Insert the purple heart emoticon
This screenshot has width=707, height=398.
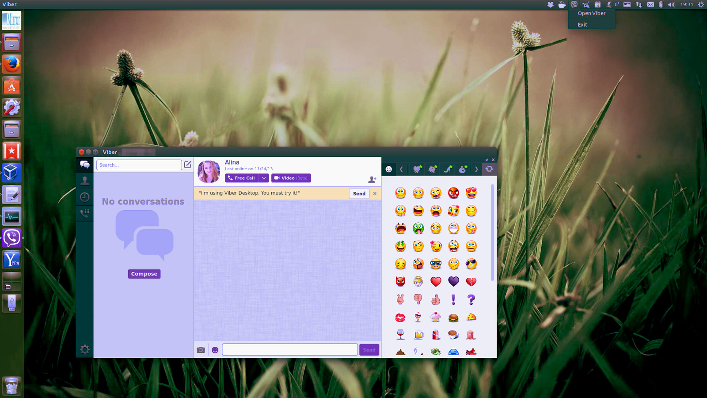click(453, 282)
